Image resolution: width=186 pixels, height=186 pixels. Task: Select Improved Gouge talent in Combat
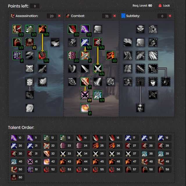point(72,29)
